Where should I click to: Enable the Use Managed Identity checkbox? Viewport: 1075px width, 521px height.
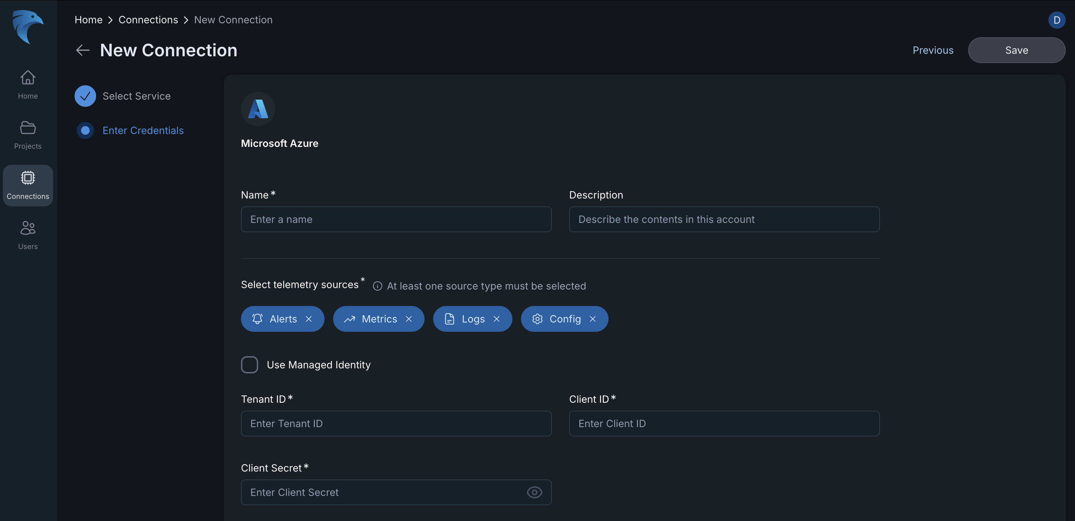[x=250, y=364]
